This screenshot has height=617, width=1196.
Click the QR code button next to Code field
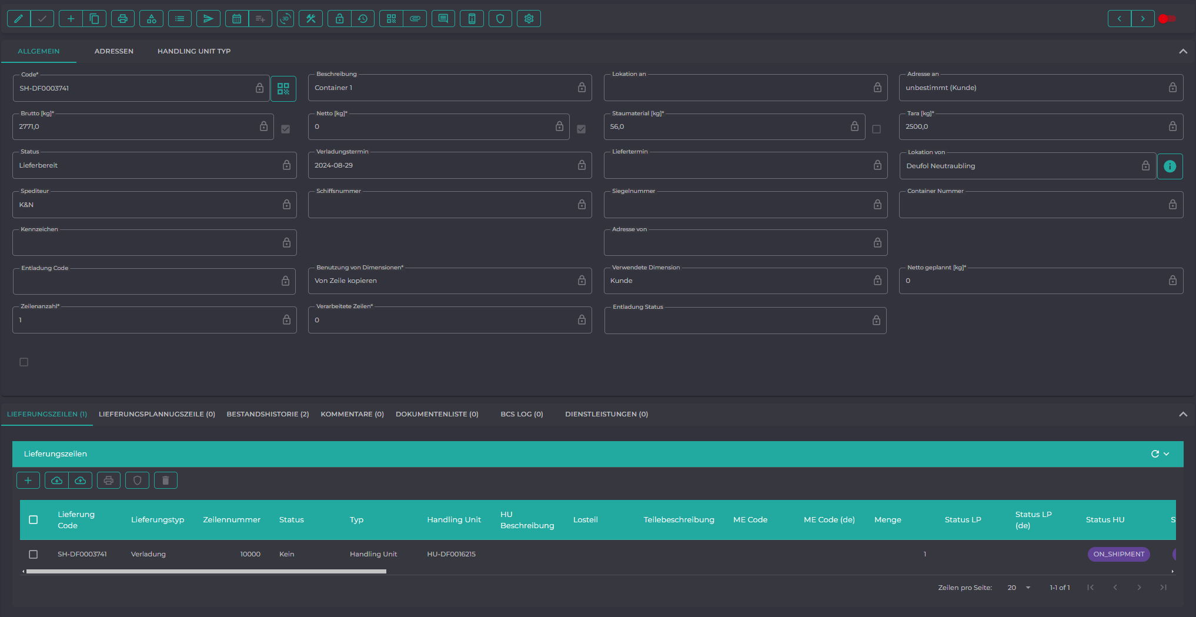[283, 89]
